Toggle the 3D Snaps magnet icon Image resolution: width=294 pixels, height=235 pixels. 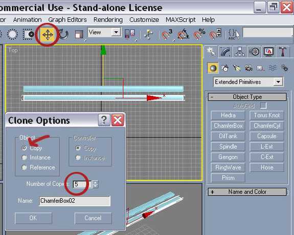167,34
